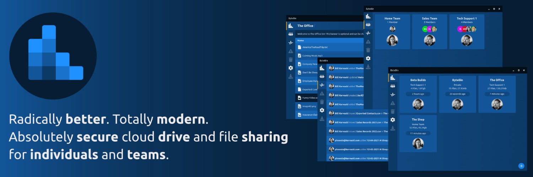
Task: Click Settings gear in the teams window sidebar
Action: click(x=368, y=58)
